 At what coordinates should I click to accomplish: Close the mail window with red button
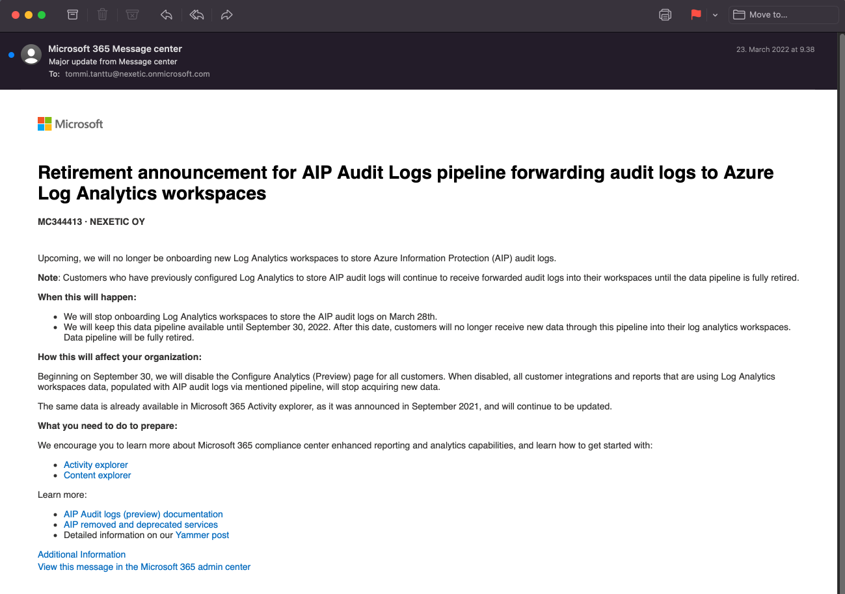16,15
